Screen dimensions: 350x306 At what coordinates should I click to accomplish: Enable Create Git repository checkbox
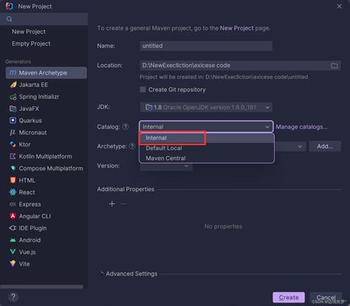143,89
